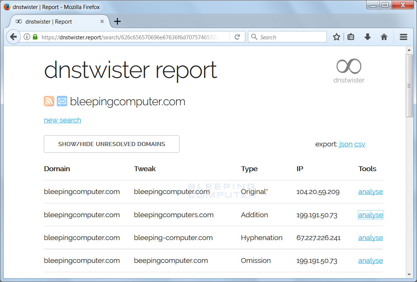Click the dnstwister infinity logo
Viewport: 417px width, 282px height.
[349, 71]
